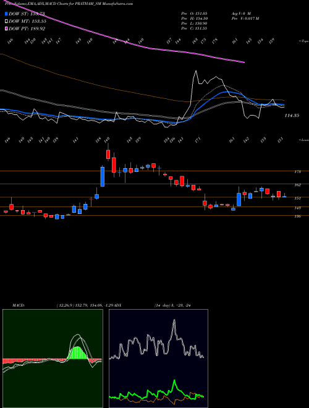Click the MACD: heading label
Screen dimensions: 309x408
click(18, 305)
